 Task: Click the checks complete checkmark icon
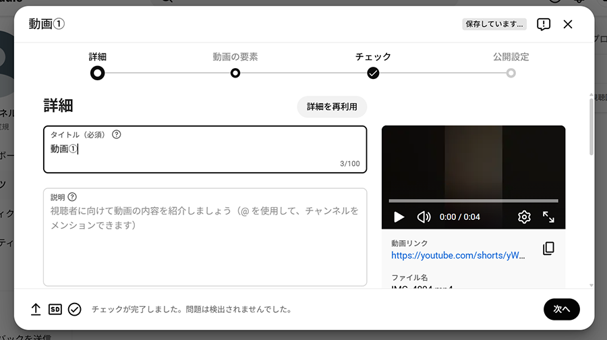pyautogui.click(x=75, y=309)
